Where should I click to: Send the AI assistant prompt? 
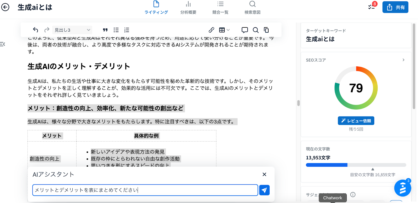click(x=264, y=190)
